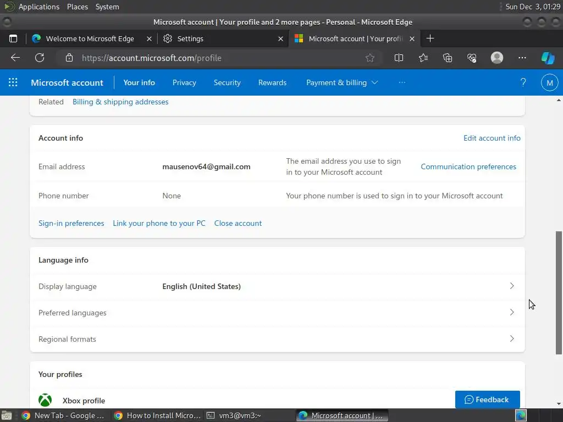Click the Edge tray icon in bottom-right panel

point(521,415)
